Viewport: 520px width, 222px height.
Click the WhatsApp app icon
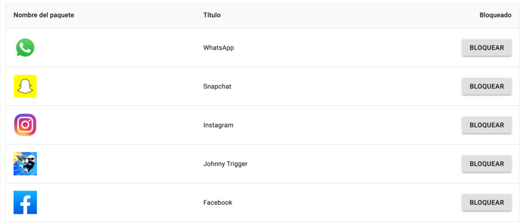click(x=25, y=48)
